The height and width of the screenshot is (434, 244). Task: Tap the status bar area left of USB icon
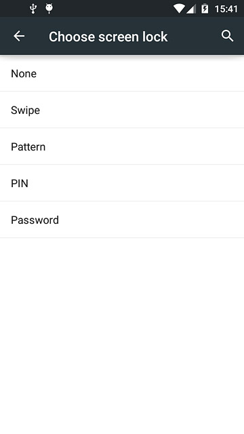[14, 9]
